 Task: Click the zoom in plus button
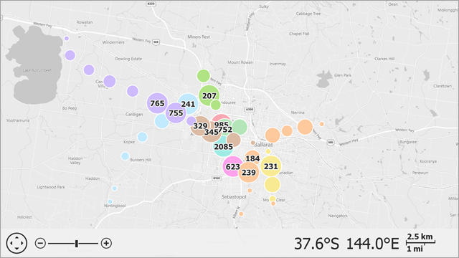pyautogui.click(x=106, y=243)
